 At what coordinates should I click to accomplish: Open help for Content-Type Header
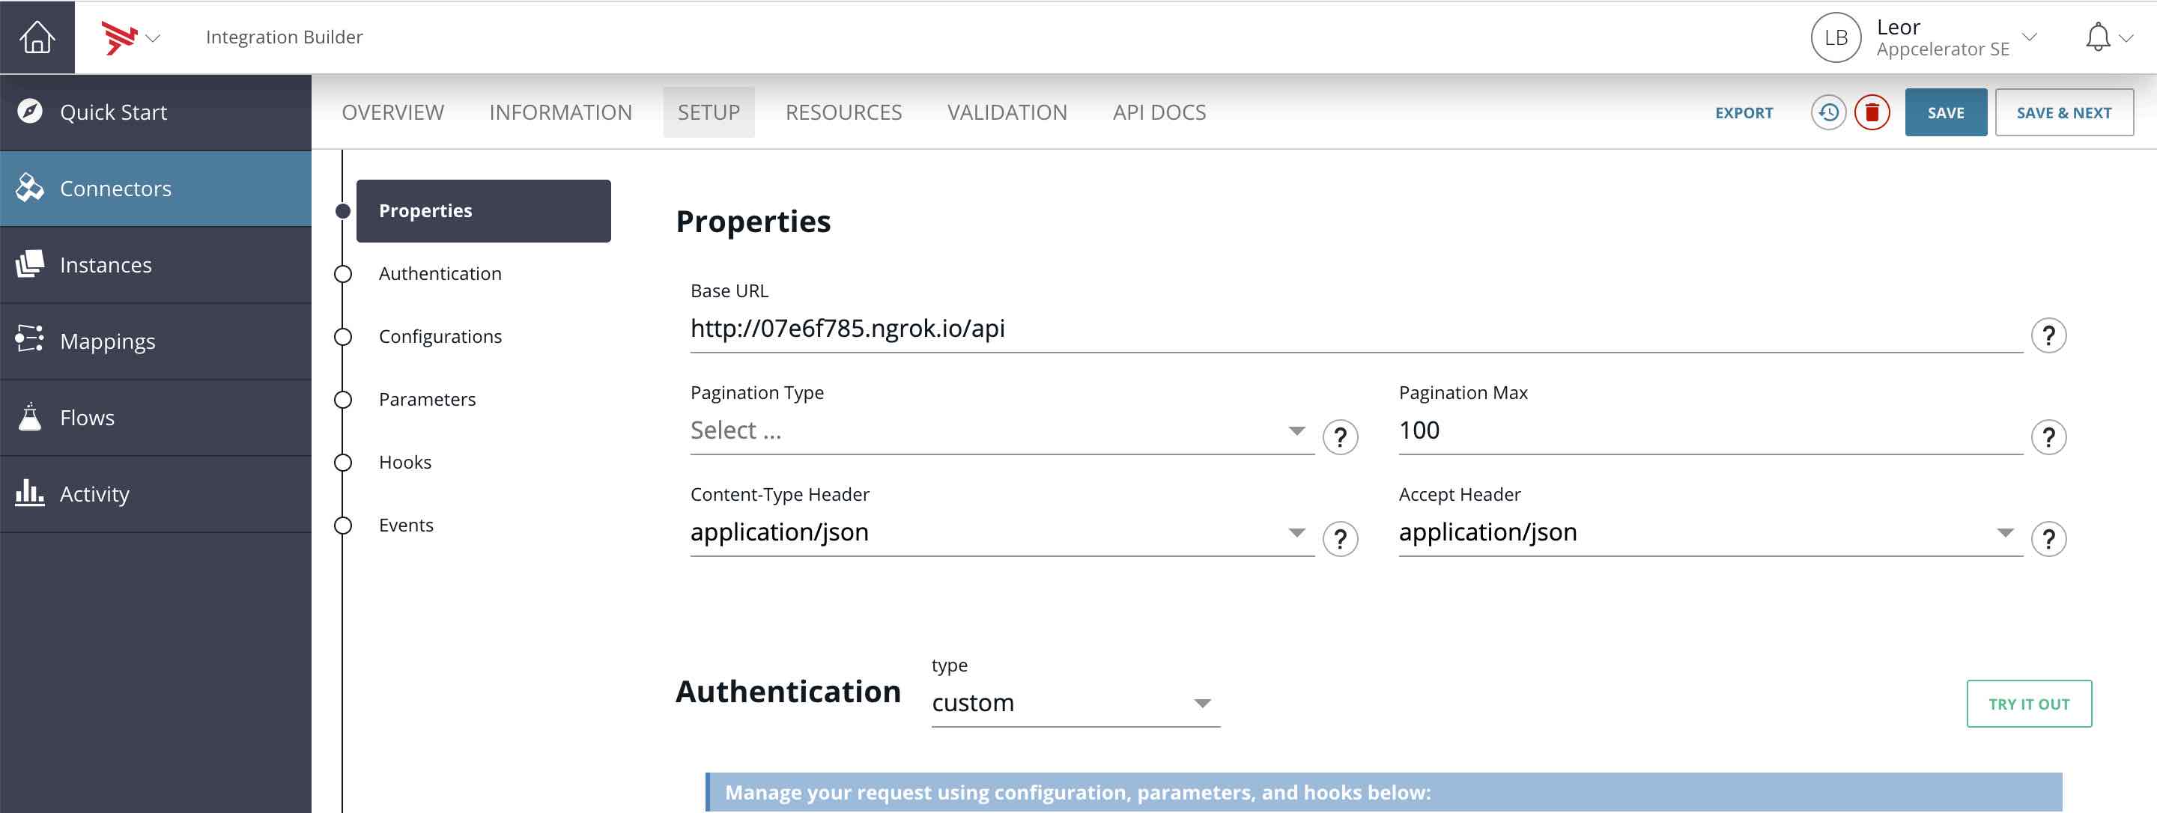click(1340, 539)
